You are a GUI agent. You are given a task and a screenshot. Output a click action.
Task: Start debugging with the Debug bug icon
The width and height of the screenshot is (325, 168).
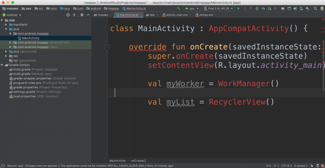click(257, 8)
